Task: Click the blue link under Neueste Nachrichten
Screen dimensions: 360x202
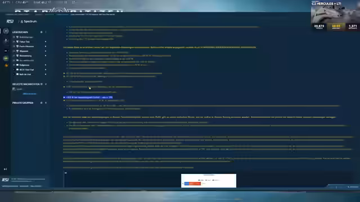Action: pyautogui.click(x=29, y=94)
